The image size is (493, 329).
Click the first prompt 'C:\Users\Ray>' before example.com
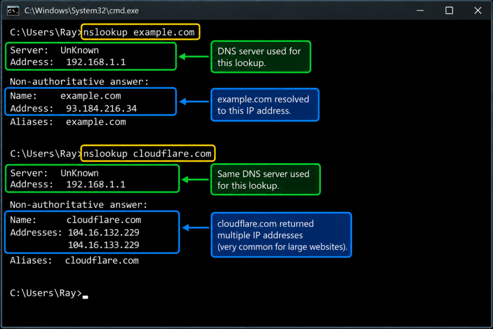point(46,32)
